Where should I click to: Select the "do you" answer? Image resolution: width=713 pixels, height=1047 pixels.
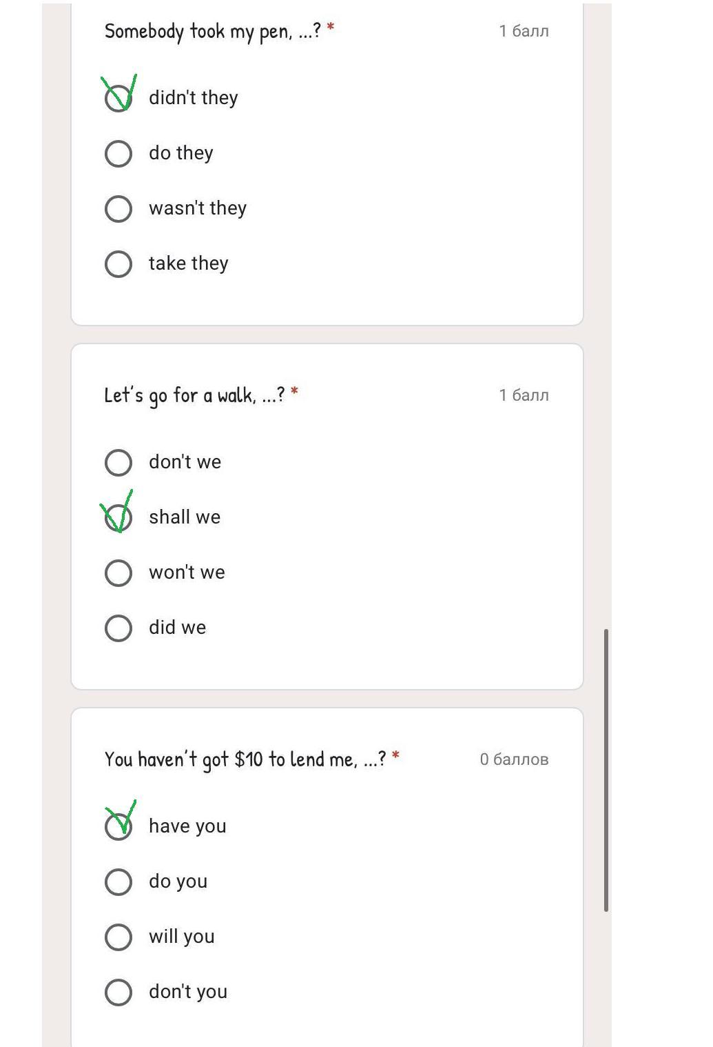(118, 881)
